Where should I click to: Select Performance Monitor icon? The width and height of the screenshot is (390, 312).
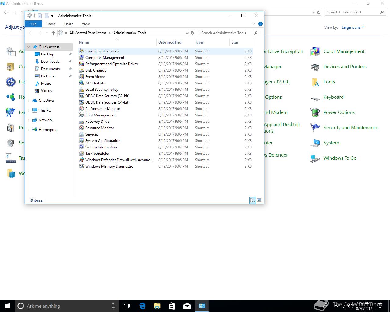click(x=81, y=109)
